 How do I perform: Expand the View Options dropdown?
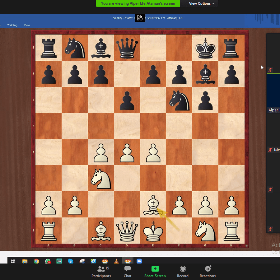(202, 3)
